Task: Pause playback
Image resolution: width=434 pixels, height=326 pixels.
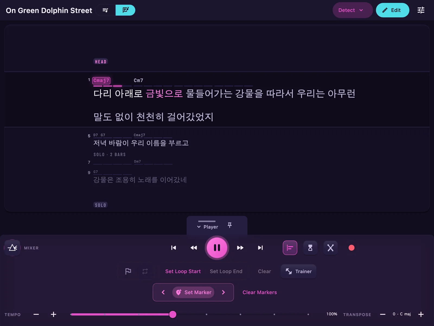Action: coord(217,248)
